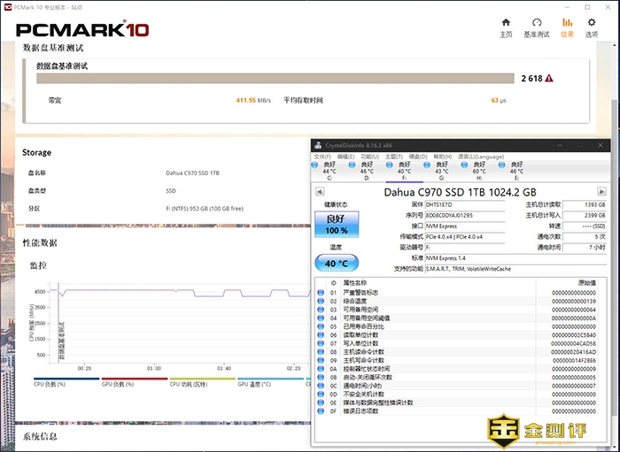Go to previous disk arrow
Viewport: 620px width, 452px height.
(x=320, y=192)
